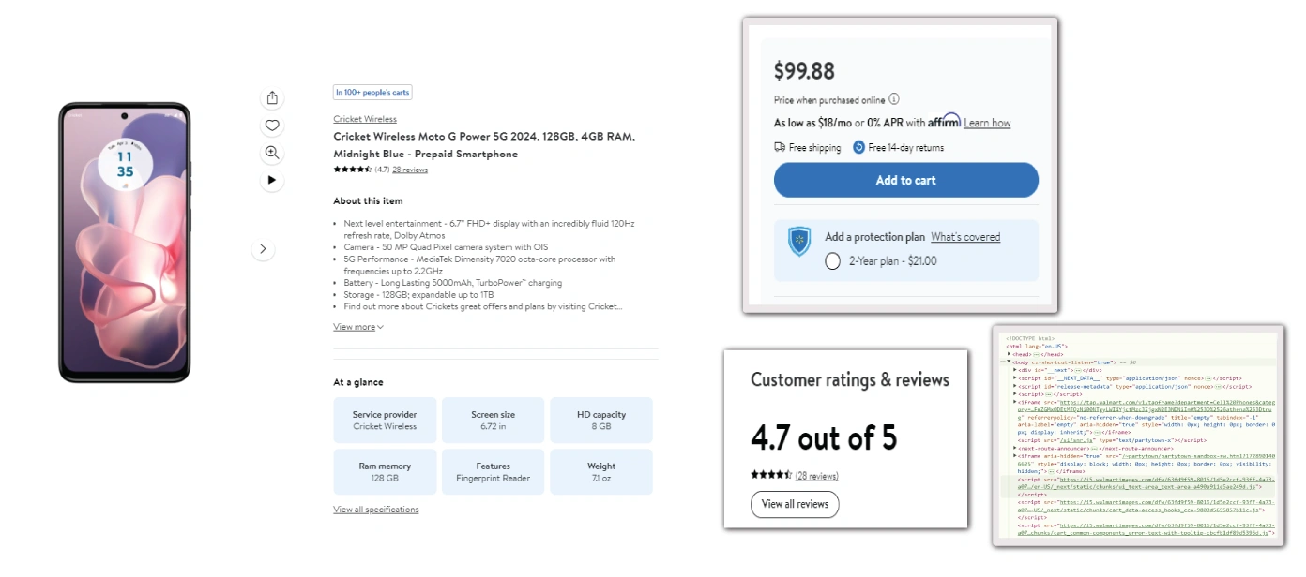Expand View more item details
Viewport: 1306px width, 577px height.
357,327
